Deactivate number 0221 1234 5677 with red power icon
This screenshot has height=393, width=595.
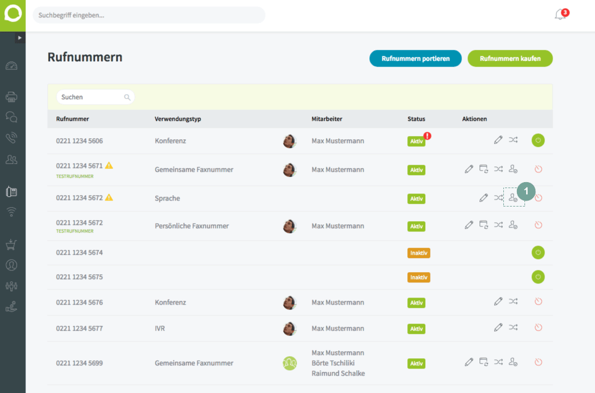click(x=538, y=327)
